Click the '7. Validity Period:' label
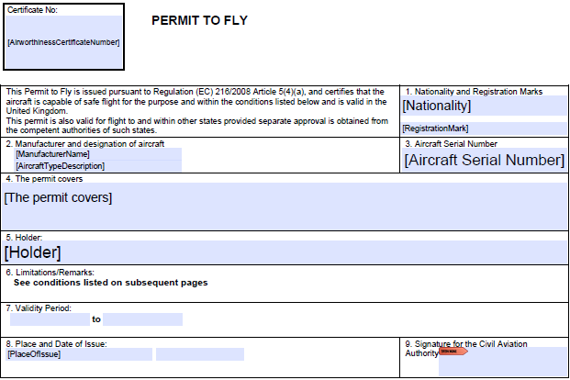 pyautogui.click(x=37, y=307)
